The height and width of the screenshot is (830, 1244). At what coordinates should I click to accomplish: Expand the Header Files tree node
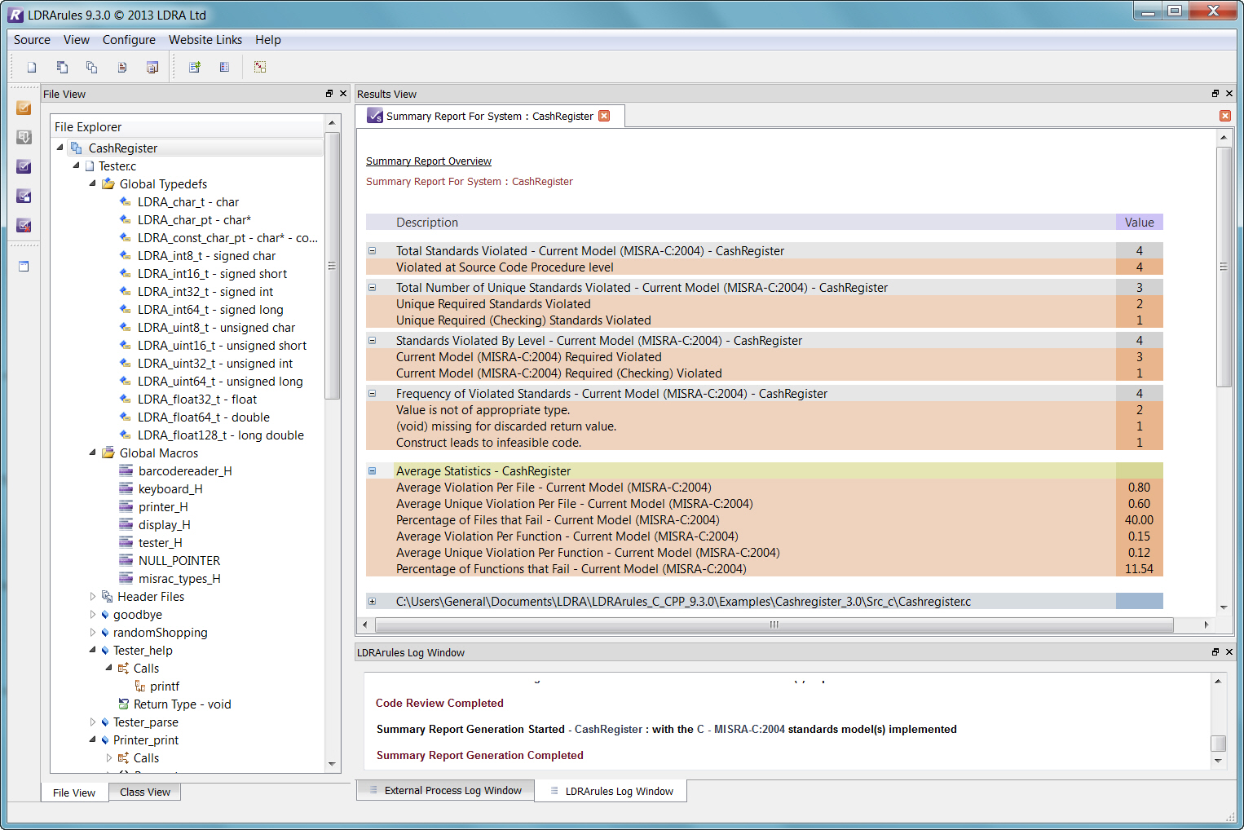pos(93,597)
